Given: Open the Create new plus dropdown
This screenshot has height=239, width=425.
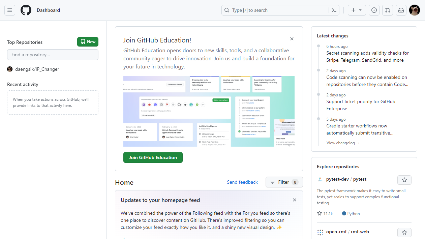Looking at the screenshot, I should click(357, 10).
